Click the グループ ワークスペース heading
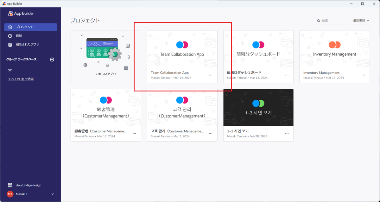This screenshot has height=202, width=380. [21, 60]
